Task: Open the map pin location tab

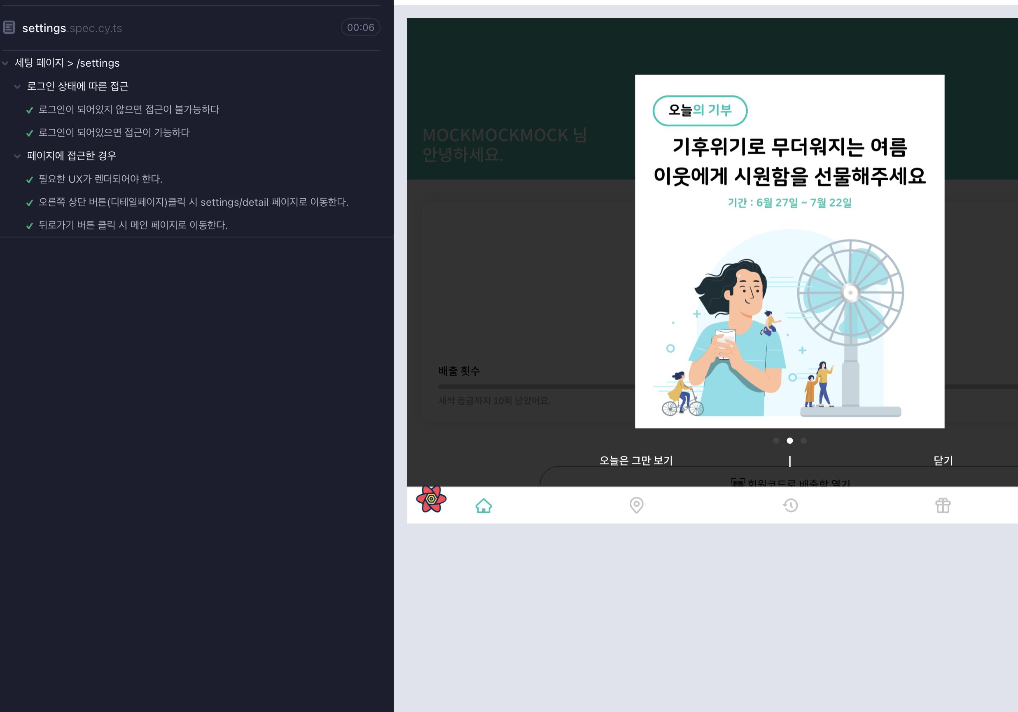Action: [636, 505]
